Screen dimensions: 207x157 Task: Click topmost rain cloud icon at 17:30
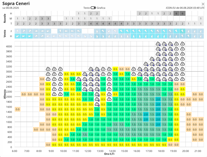[x=158, y=44]
